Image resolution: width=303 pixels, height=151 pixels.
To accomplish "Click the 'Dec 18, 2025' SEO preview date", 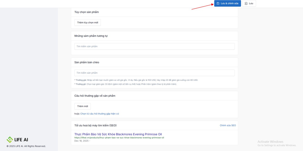I will [82, 141].
